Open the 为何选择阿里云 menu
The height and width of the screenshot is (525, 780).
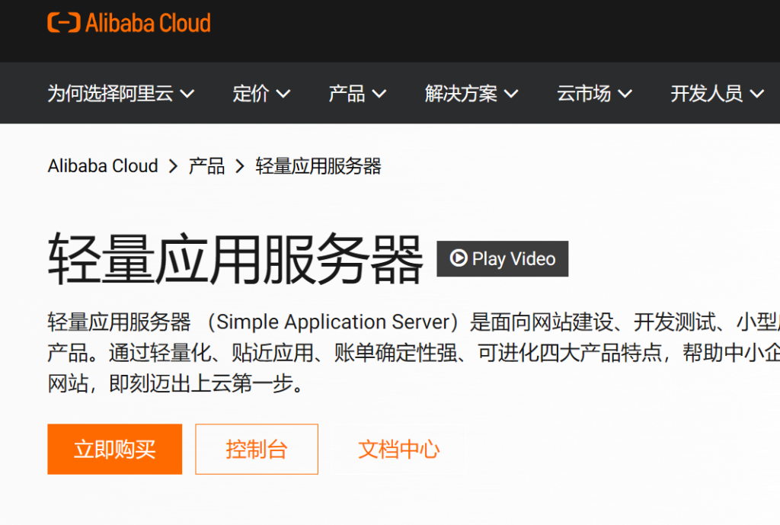121,94
